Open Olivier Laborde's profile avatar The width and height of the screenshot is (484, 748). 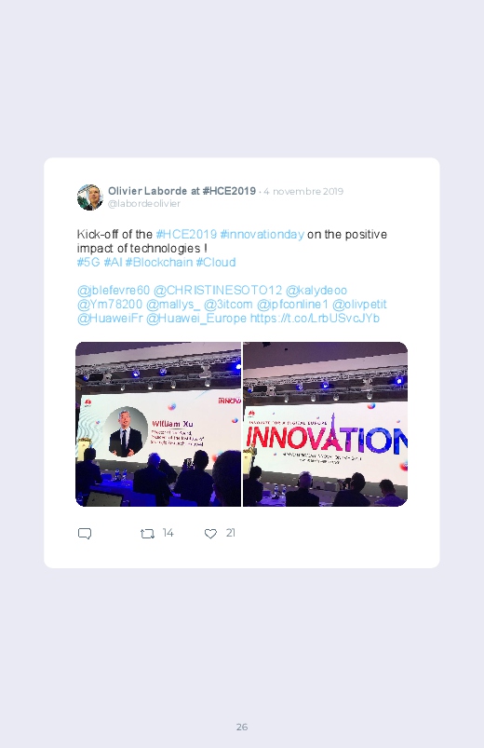click(x=90, y=197)
